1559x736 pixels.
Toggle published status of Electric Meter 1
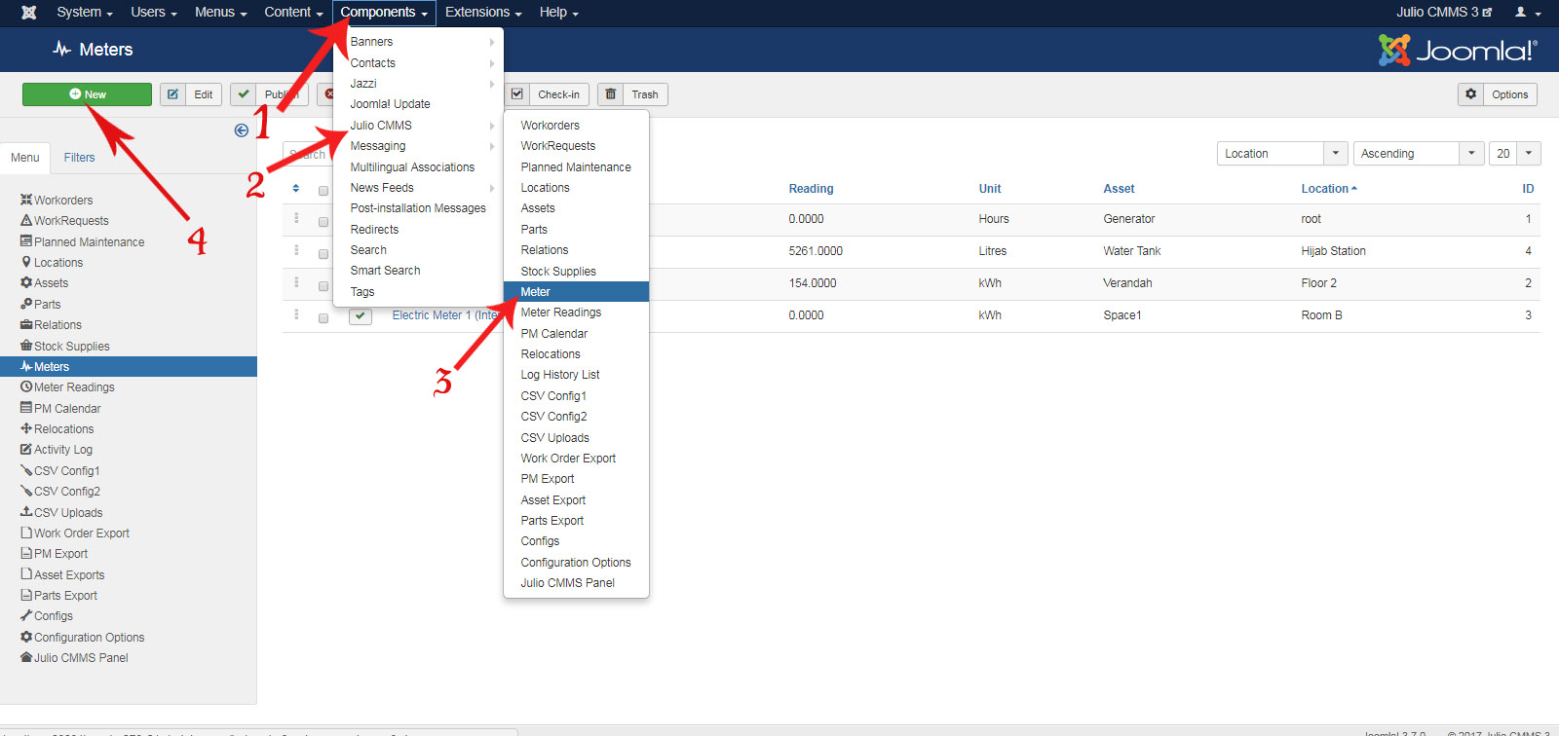tap(361, 315)
